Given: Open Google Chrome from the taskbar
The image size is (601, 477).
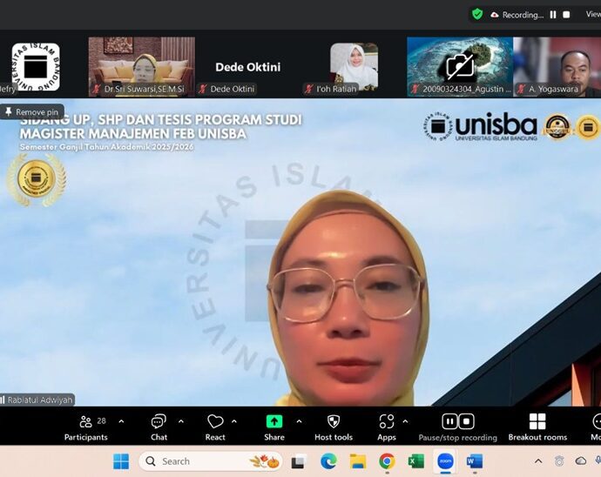Looking at the screenshot, I should pos(387,461).
